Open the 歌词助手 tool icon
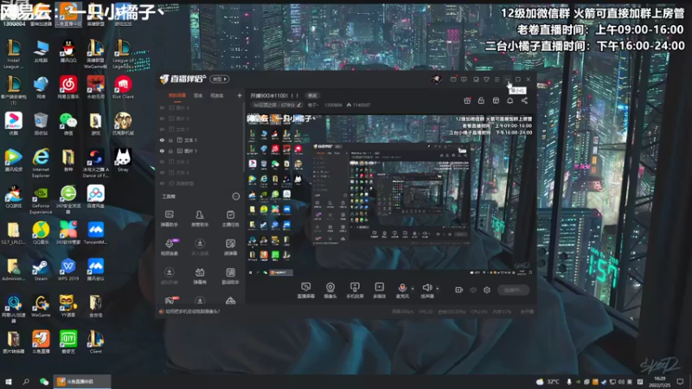Screen dimensions: 692x389 [230, 276]
